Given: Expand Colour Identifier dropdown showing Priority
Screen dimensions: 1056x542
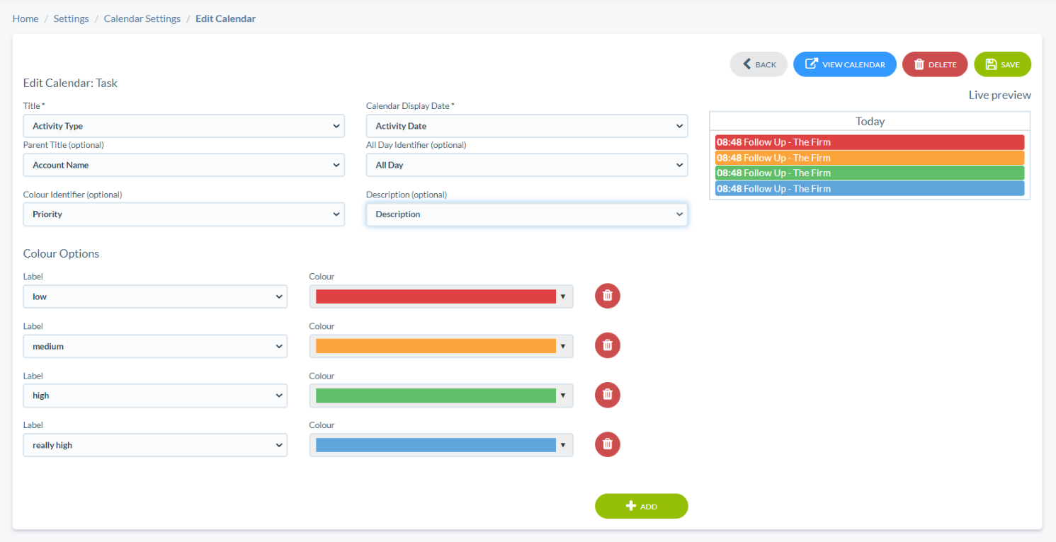Looking at the screenshot, I should click(184, 214).
